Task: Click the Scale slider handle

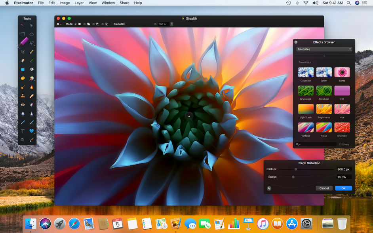Action: tap(293, 177)
